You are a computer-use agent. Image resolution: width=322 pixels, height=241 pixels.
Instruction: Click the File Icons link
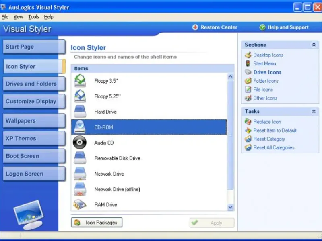pos(263,89)
